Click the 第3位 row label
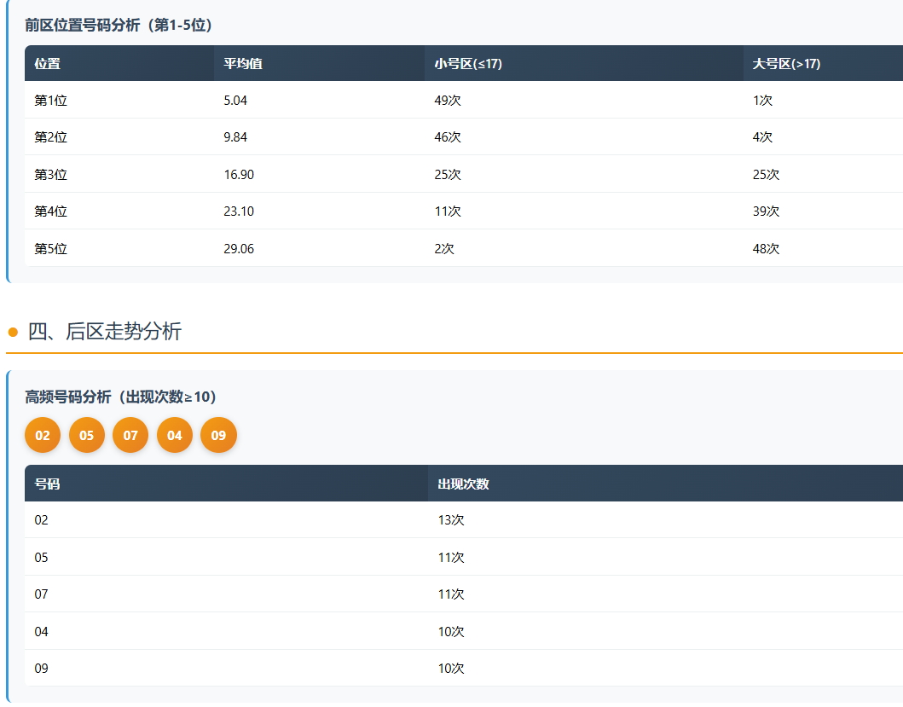Image resolution: width=903 pixels, height=707 pixels. pyautogui.click(x=51, y=175)
